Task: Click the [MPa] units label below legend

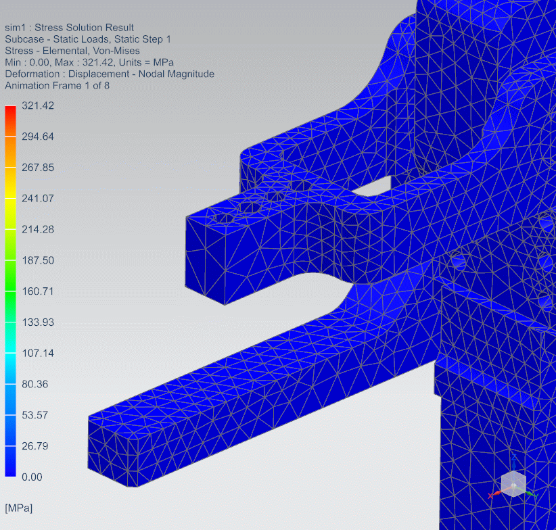Action: click(x=18, y=507)
